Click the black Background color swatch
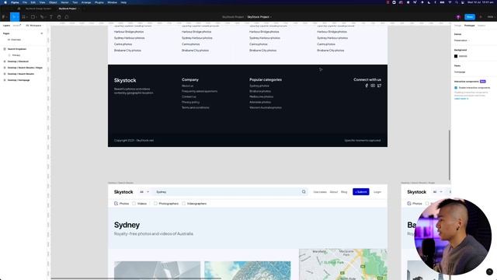The height and width of the screenshot is (280, 497). pos(456,56)
